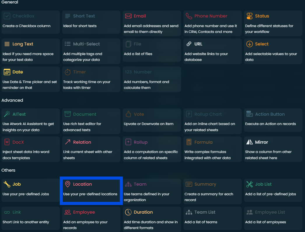Click the Link icon
Viewport: 305px width, 232px height.
7,212
